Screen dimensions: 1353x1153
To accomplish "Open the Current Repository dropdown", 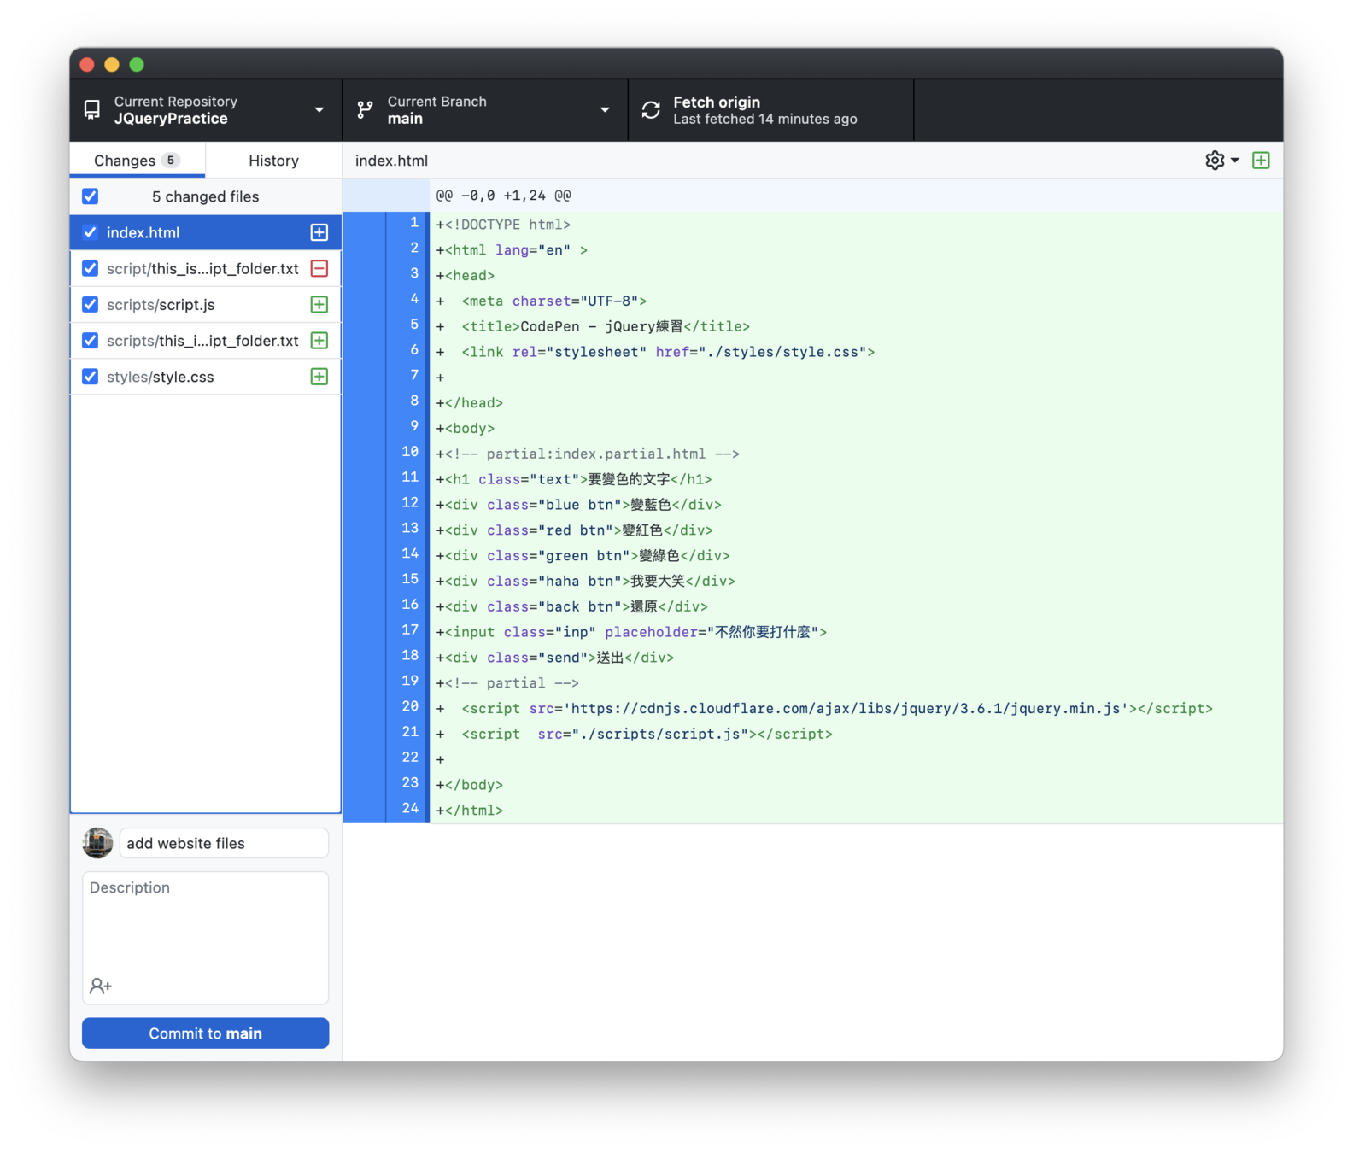I will coord(206,110).
